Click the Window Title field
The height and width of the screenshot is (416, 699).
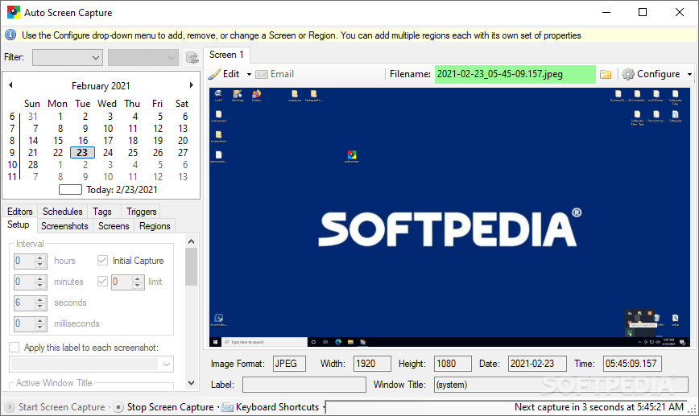(x=560, y=385)
